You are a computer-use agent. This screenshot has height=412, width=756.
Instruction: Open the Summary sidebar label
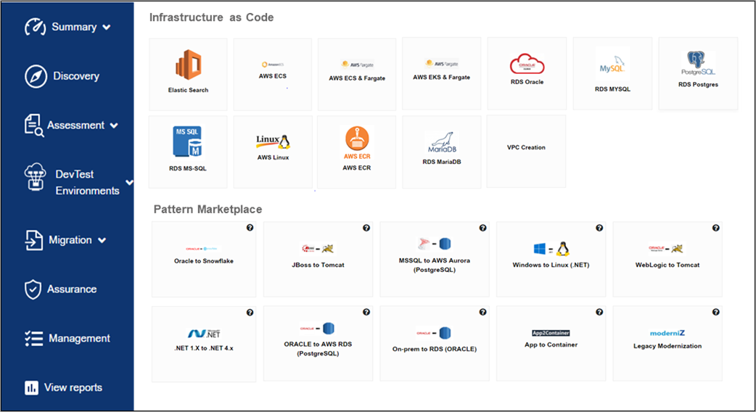[74, 27]
